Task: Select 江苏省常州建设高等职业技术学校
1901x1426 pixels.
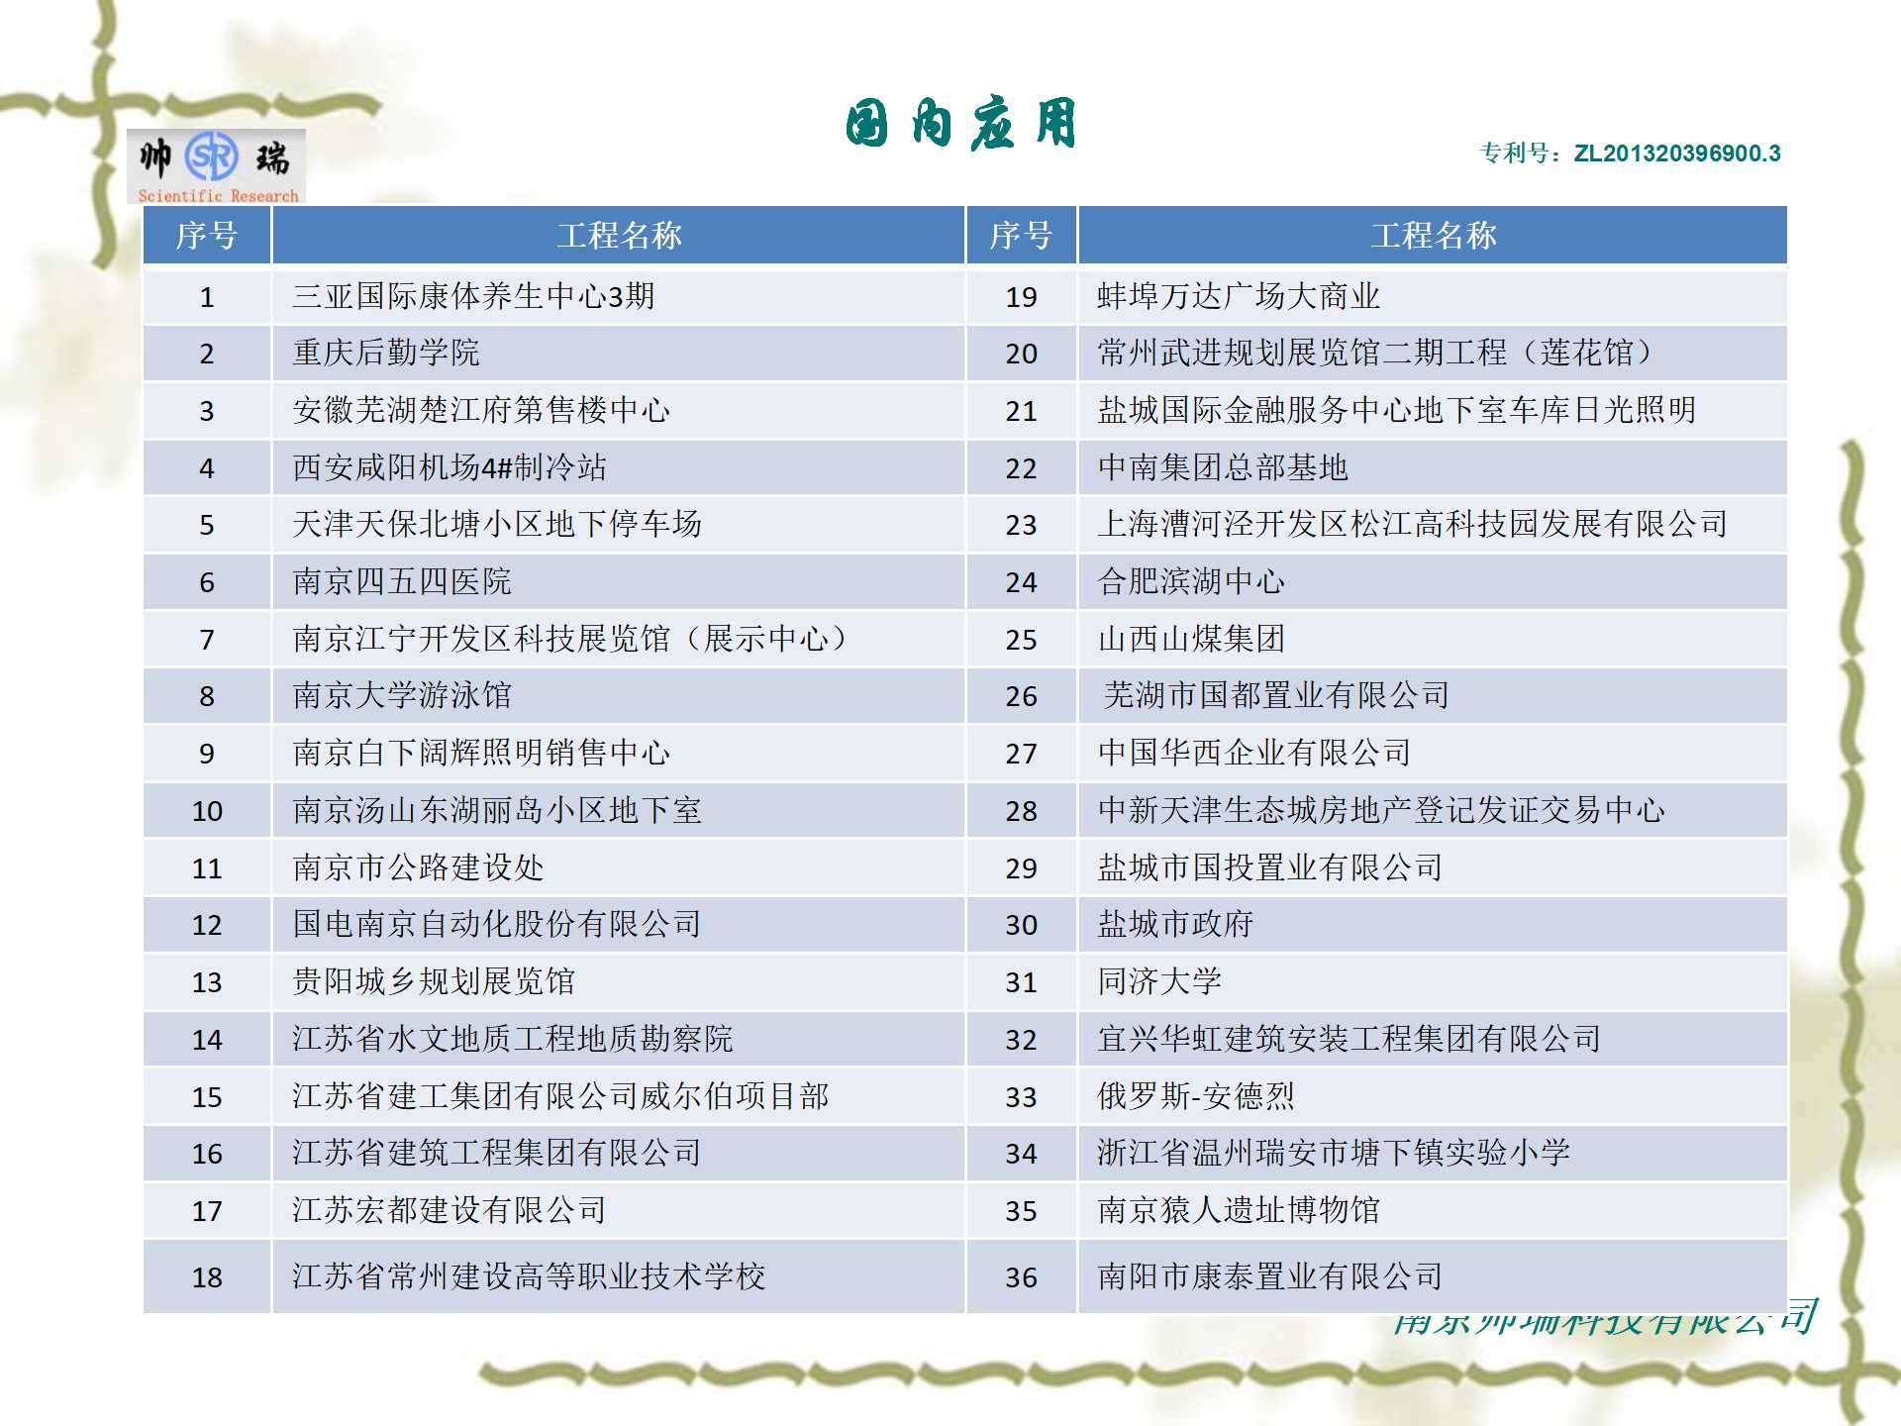Action: 619,1277
